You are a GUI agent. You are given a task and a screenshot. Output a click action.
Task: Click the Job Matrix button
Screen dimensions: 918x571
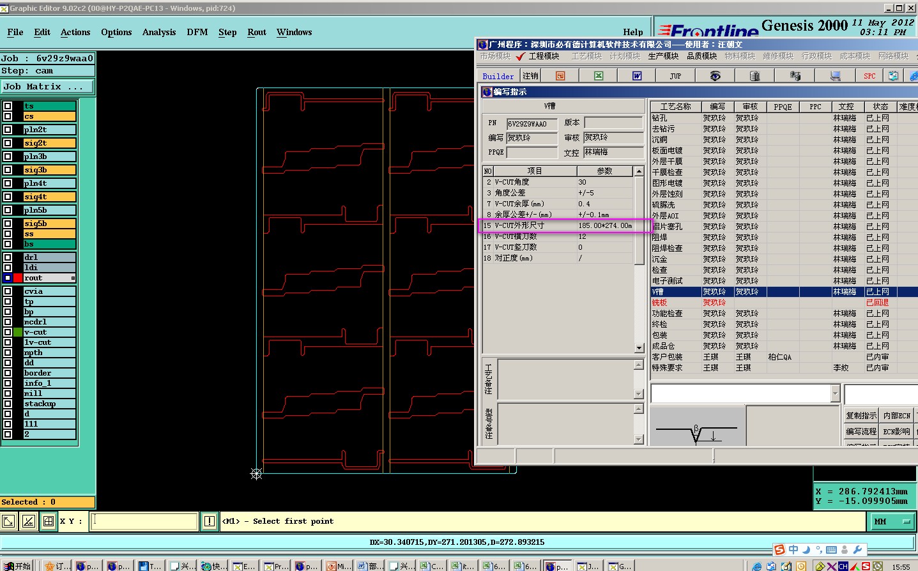(47, 86)
